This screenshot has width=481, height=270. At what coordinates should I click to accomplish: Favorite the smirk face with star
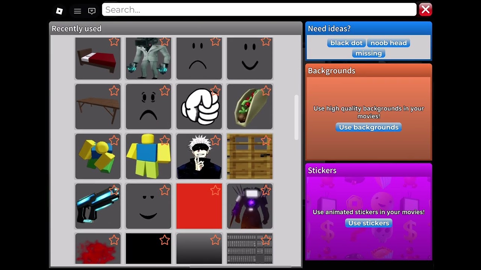click(165, 190)
